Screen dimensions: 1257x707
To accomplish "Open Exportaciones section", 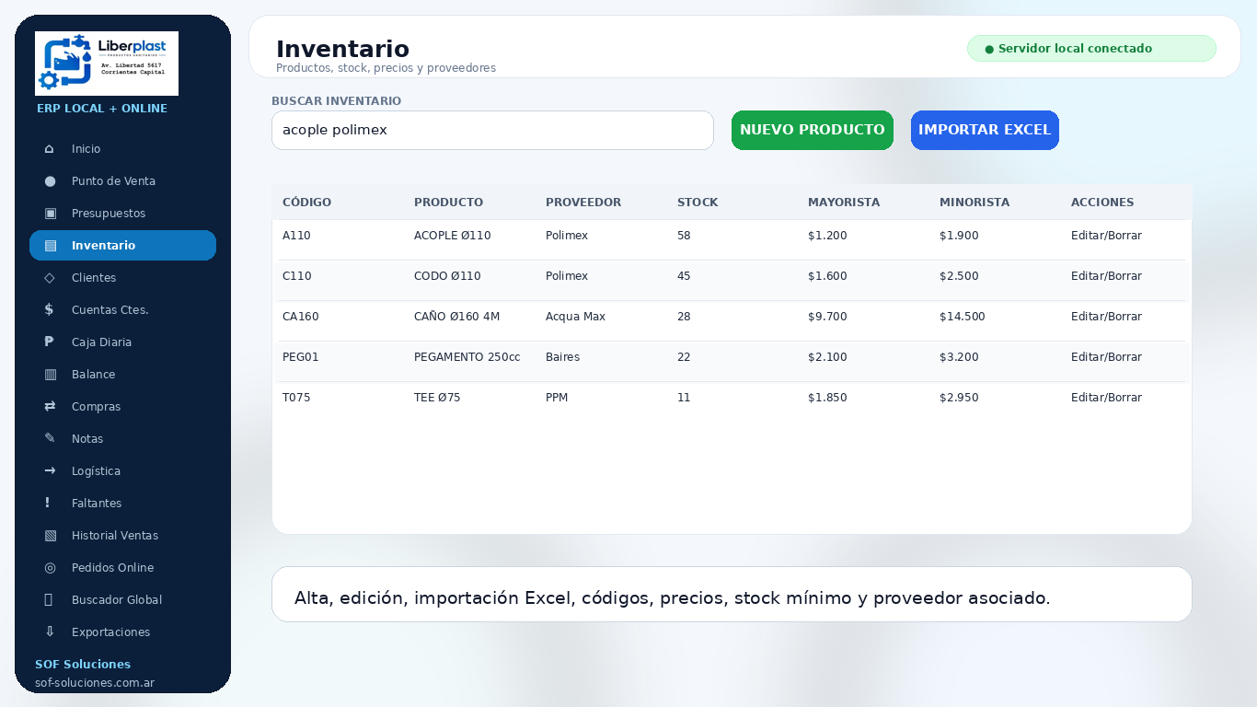I will (122, 632).
